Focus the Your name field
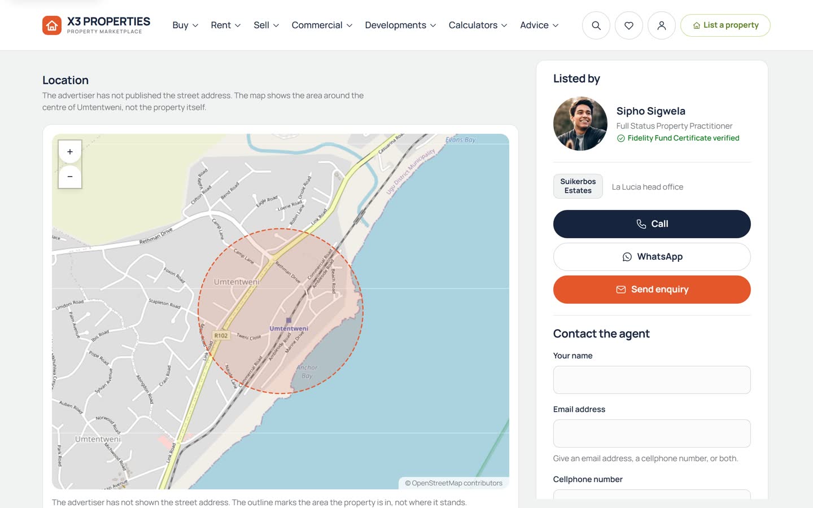Screen dimensions: 813x508 tap(652, 380)
